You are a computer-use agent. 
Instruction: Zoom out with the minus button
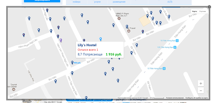(x=201, y=90)
